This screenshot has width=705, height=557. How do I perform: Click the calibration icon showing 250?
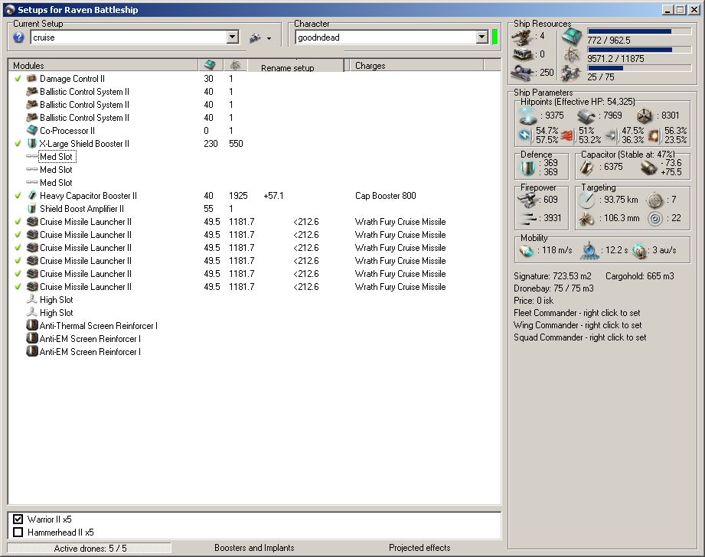pos(523,72)
